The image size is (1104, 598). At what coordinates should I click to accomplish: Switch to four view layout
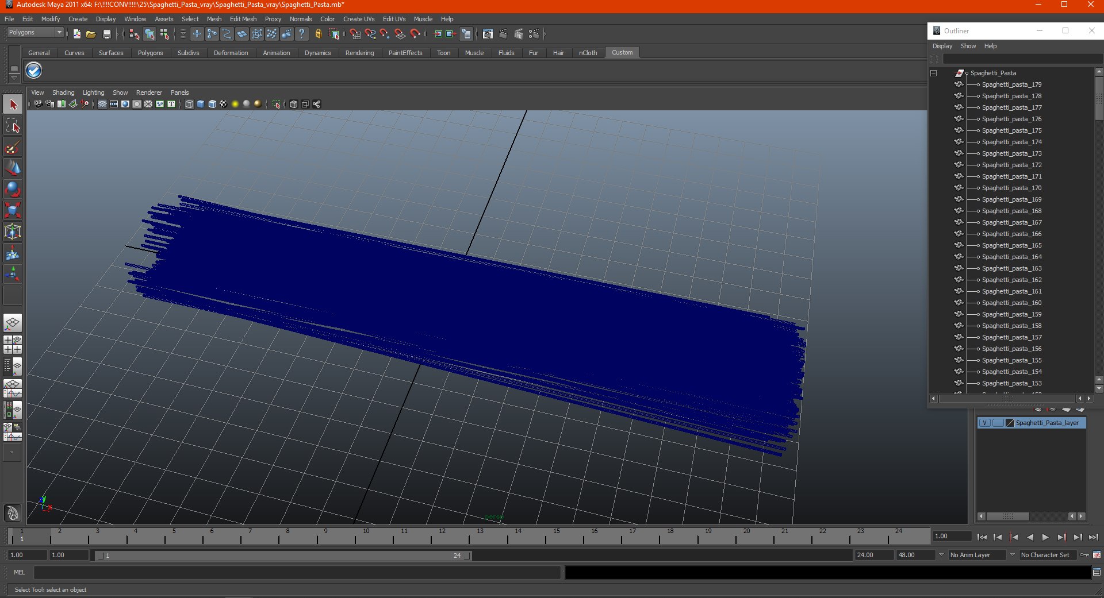coord(13,344)
